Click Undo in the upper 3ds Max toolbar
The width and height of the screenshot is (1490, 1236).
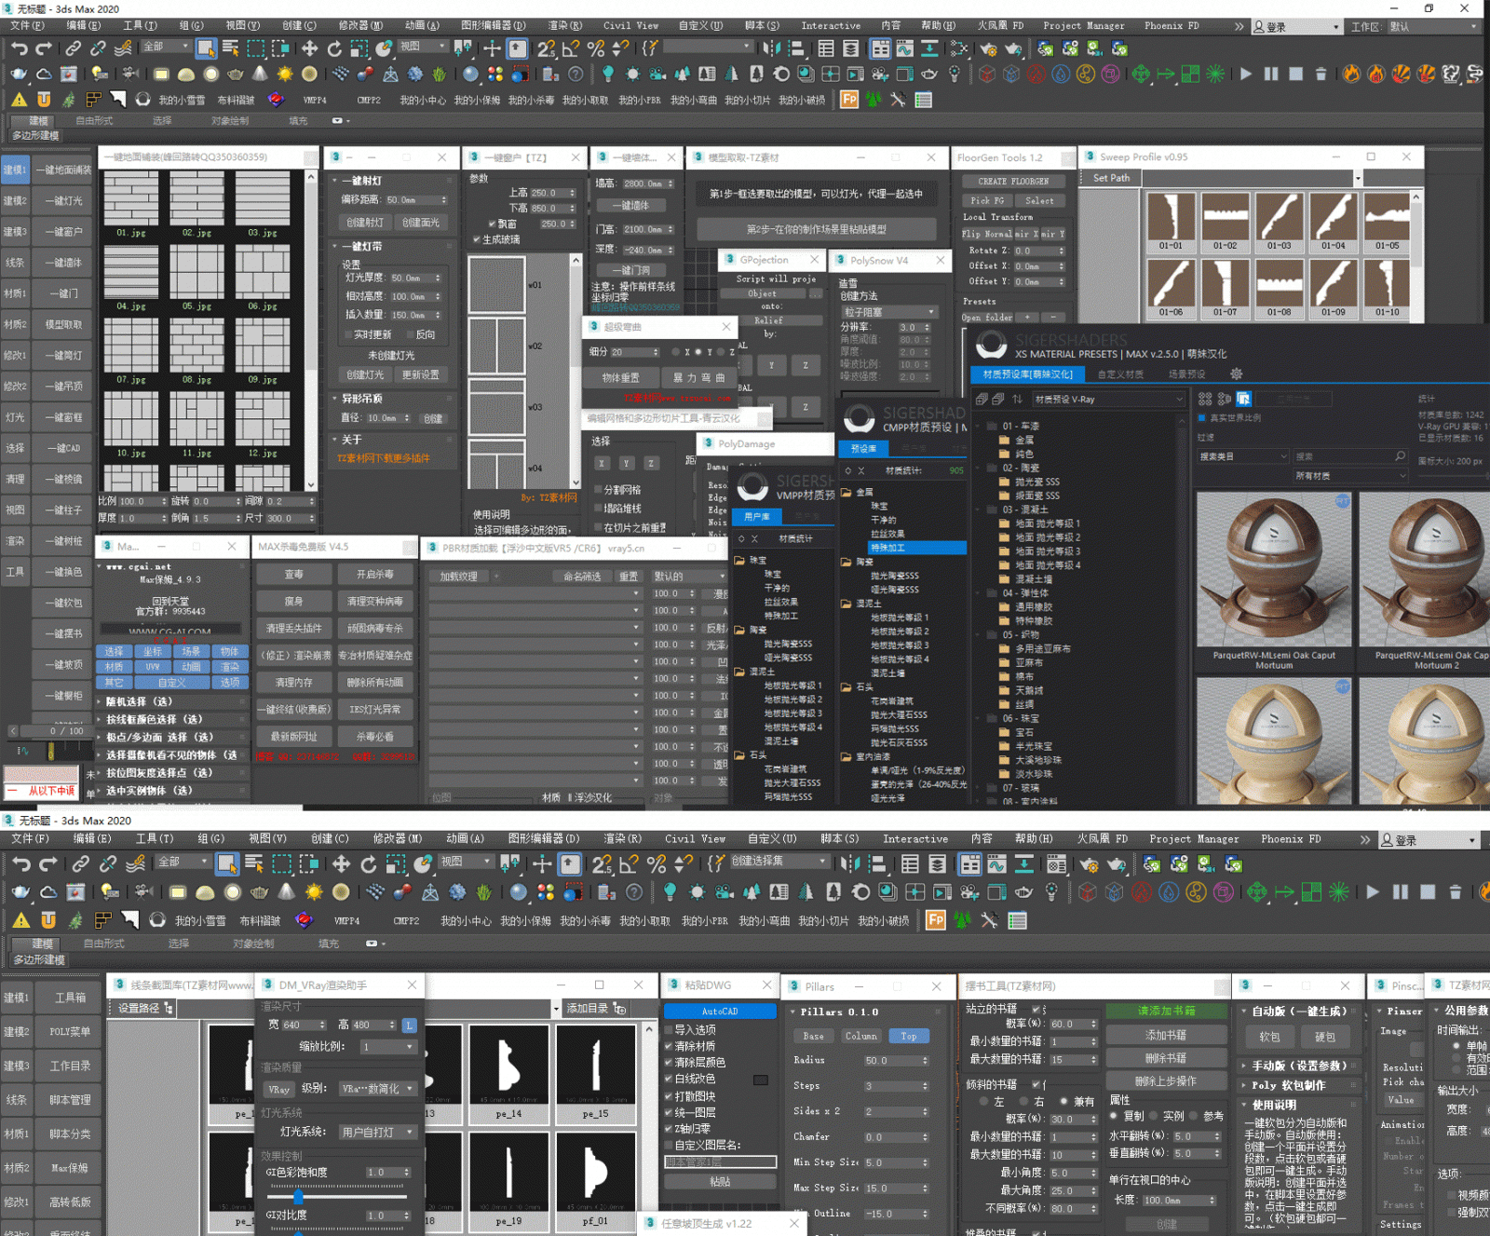click(x=20, y=48)
